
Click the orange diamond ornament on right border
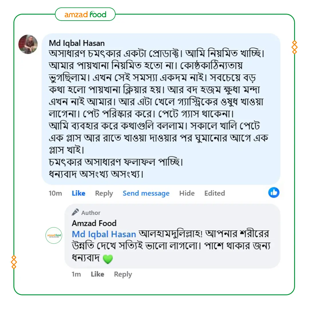click(x=294, y=47)
